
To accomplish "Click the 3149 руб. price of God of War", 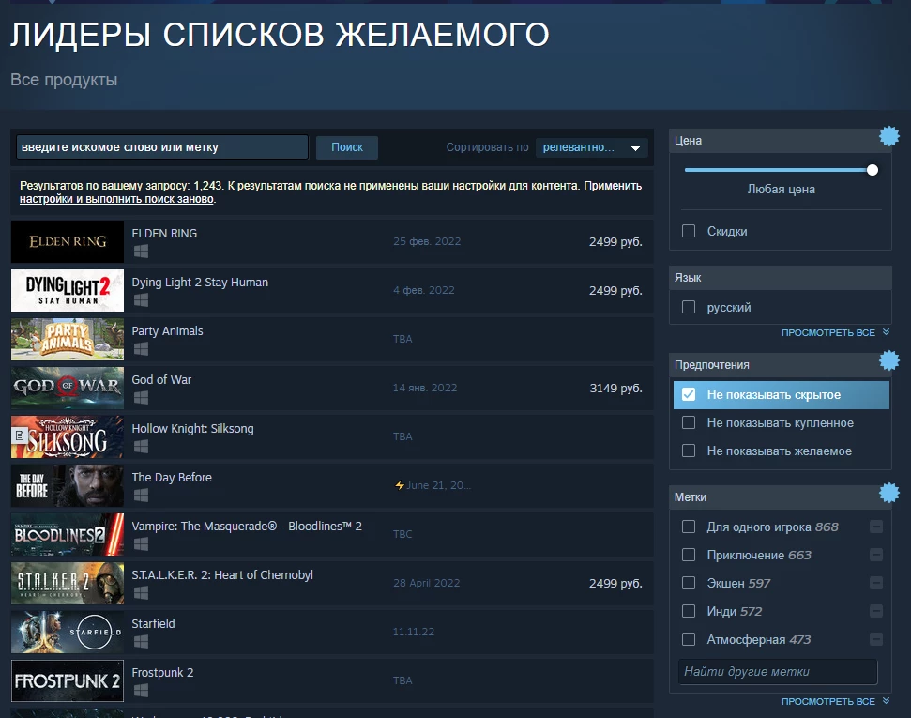I will pyautogui.click(x=615, y=389).
